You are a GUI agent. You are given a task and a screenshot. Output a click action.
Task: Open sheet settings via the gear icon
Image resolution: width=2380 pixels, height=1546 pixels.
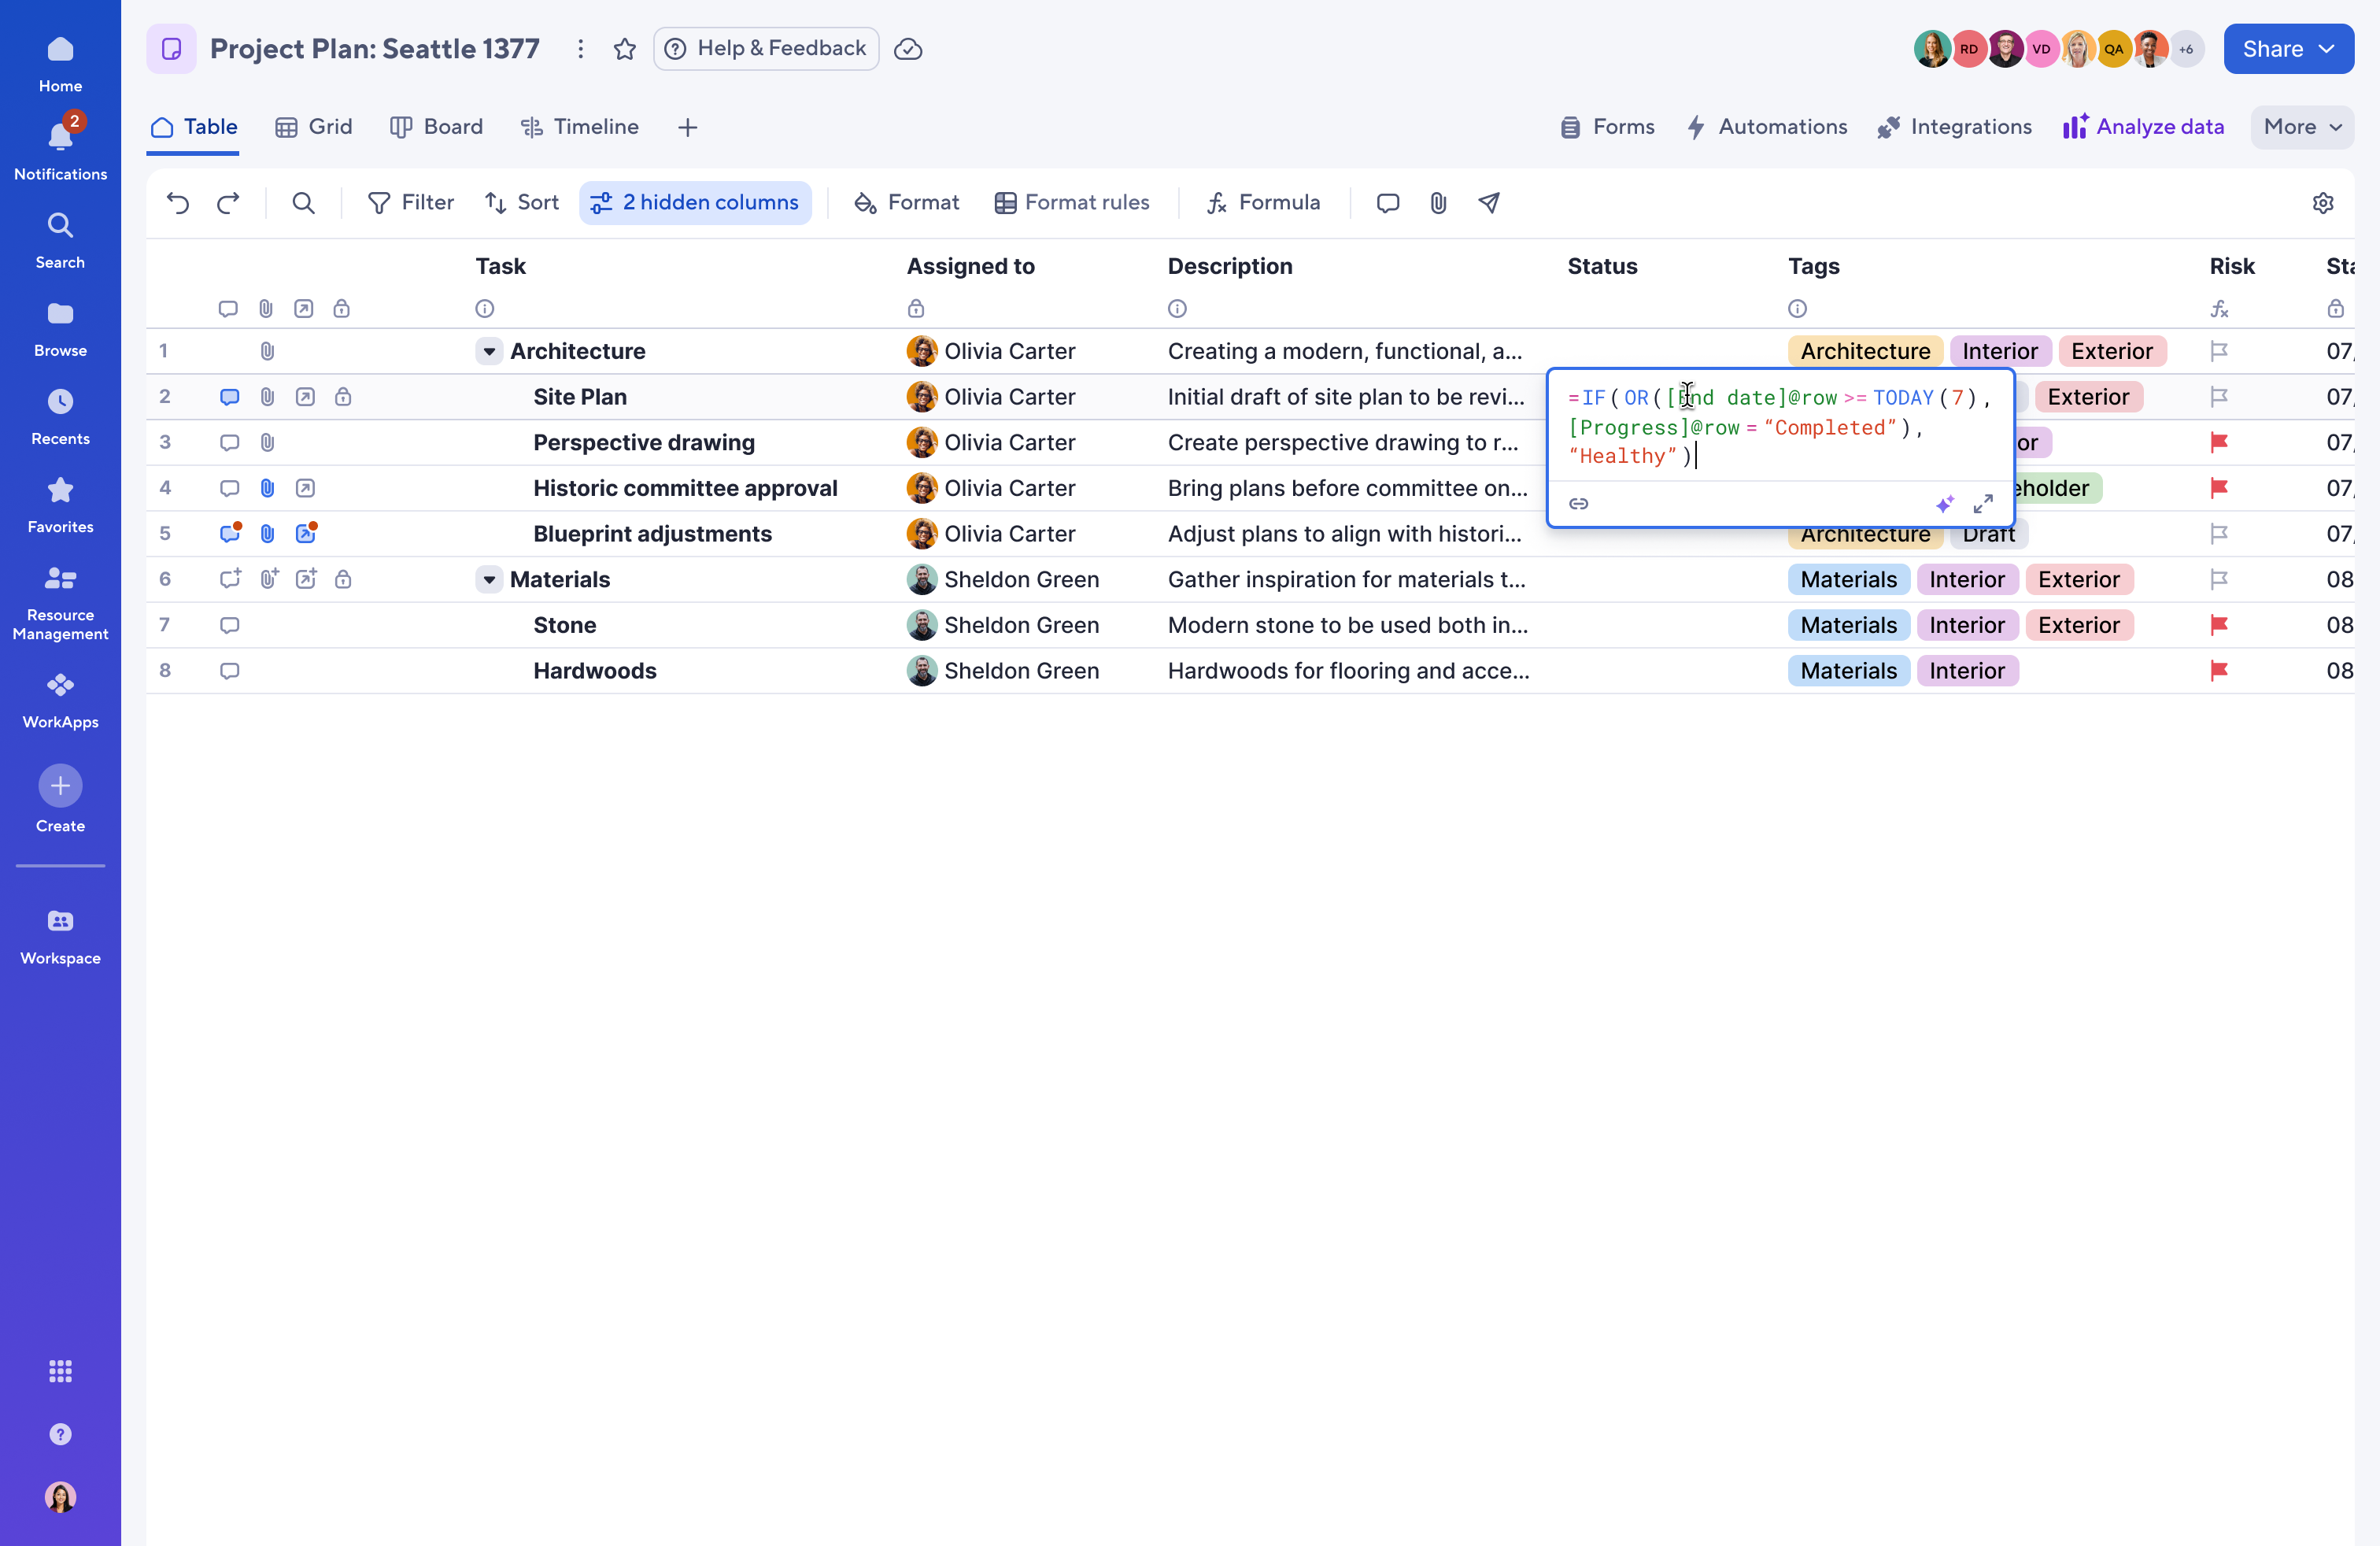[2323, 203]
